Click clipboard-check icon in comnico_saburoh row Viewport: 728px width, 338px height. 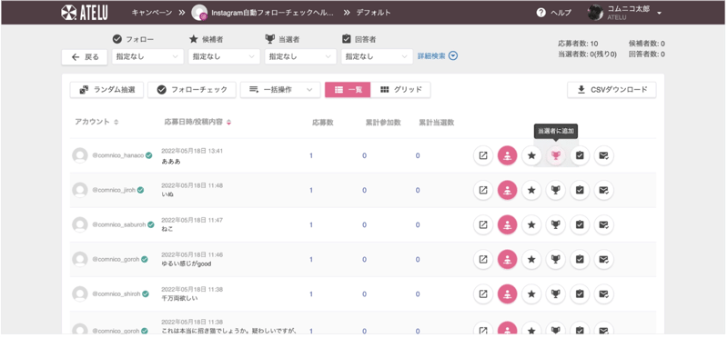[x=580, y=224]
